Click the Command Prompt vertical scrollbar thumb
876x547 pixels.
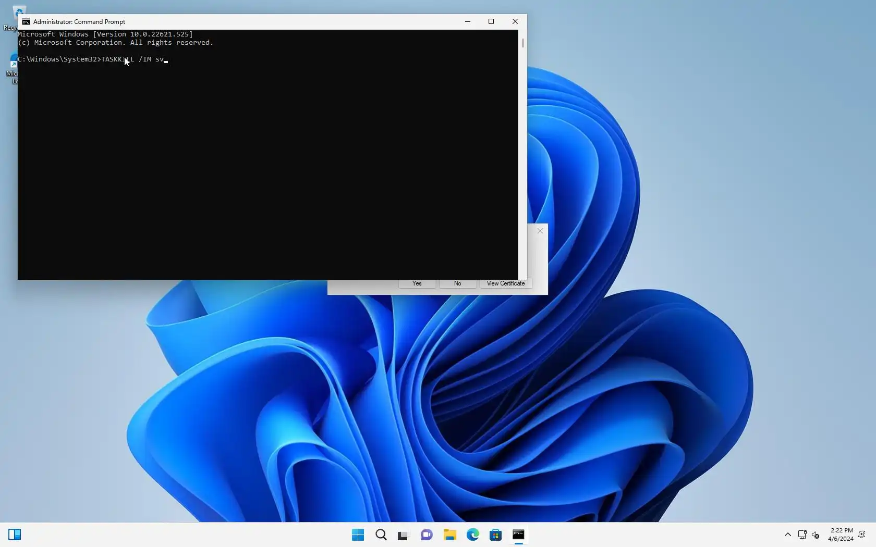pyautogui.click(x=522, y=43)
